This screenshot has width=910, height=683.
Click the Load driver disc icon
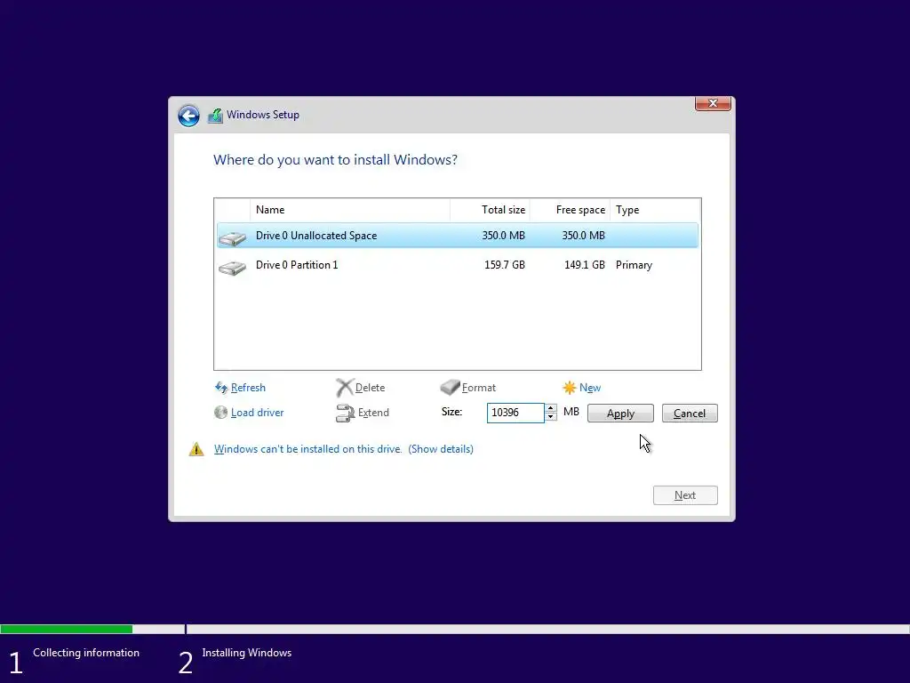tap(220, 413)
